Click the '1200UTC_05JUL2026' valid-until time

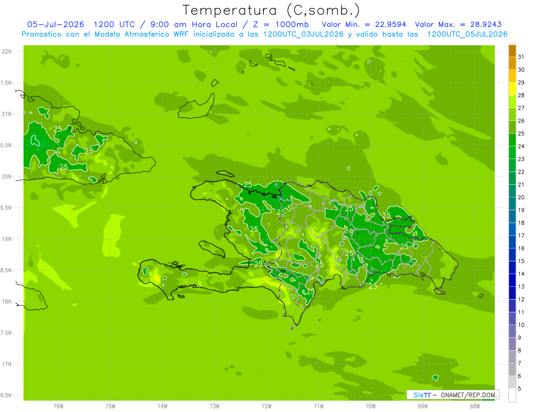(467, 34)
